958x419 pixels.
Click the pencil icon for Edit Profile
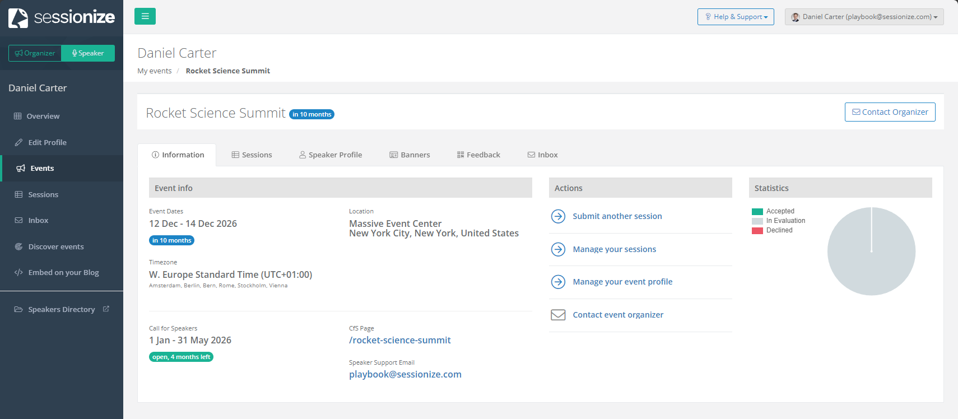pyautogui.click(x=18, y=142)
